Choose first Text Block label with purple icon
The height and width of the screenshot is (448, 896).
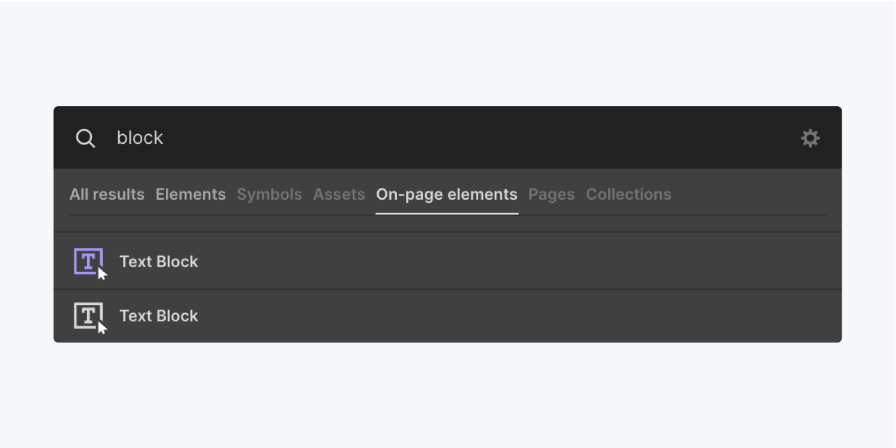tap(159, 261)
